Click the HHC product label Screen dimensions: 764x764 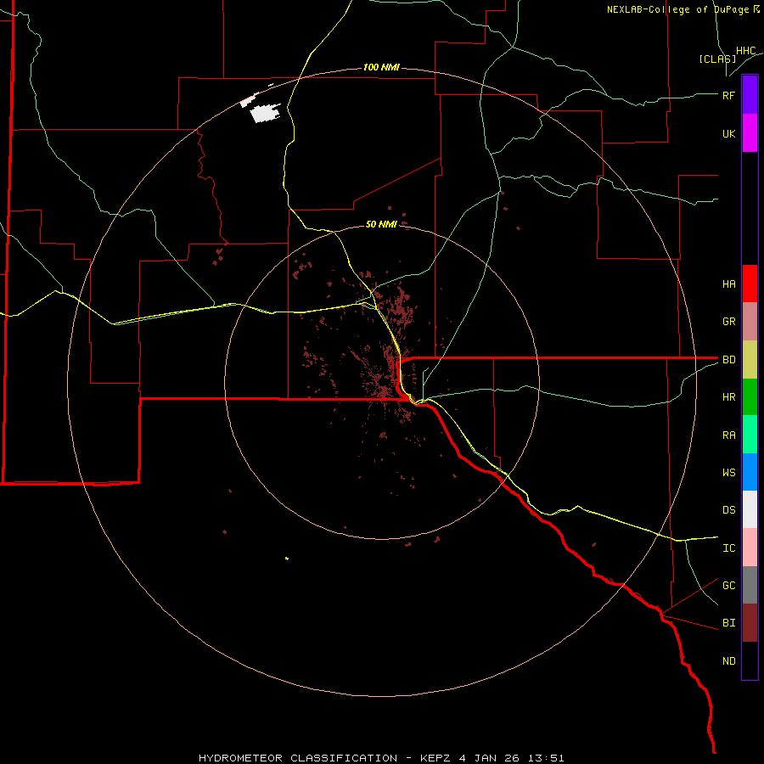[745, 51]
